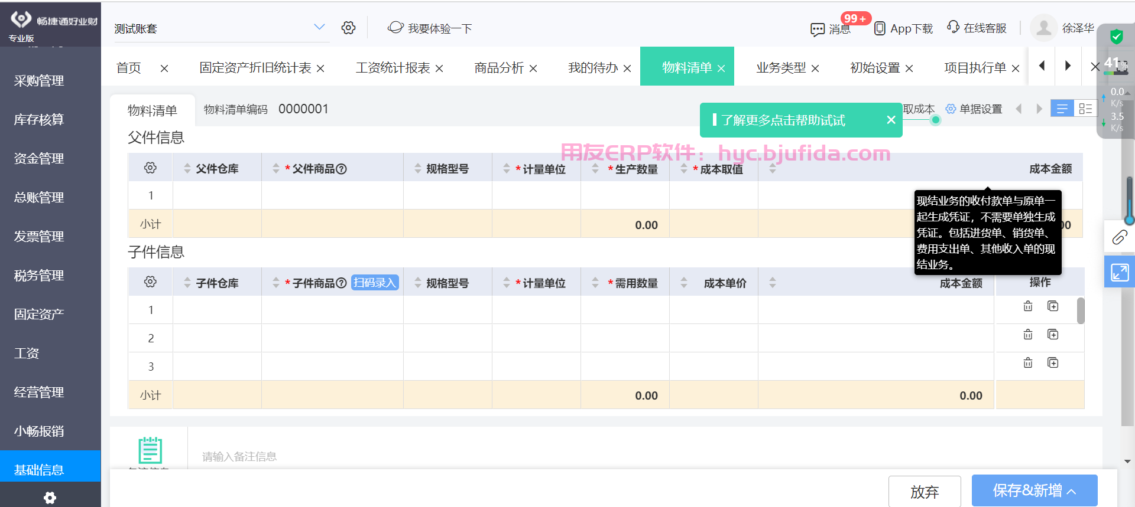Click the child table vertical scrollbar

coord(1081,310)
